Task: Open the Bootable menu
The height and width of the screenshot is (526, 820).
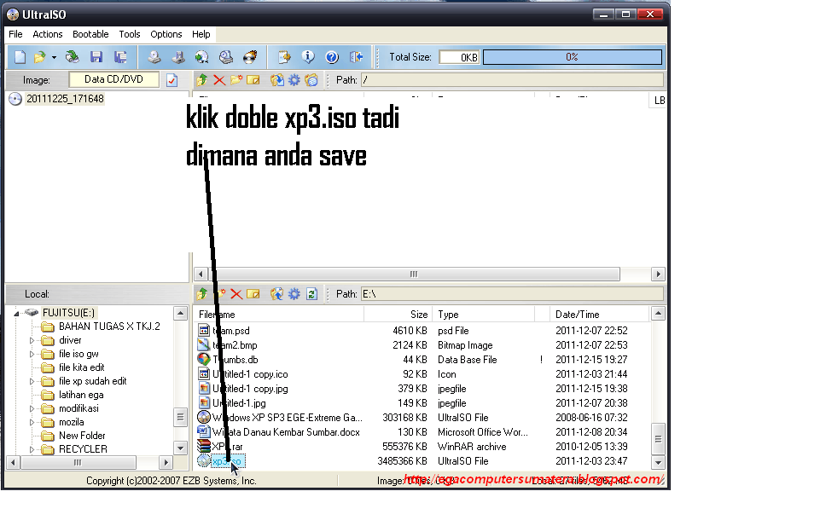Action: click(x=90, y=34)
